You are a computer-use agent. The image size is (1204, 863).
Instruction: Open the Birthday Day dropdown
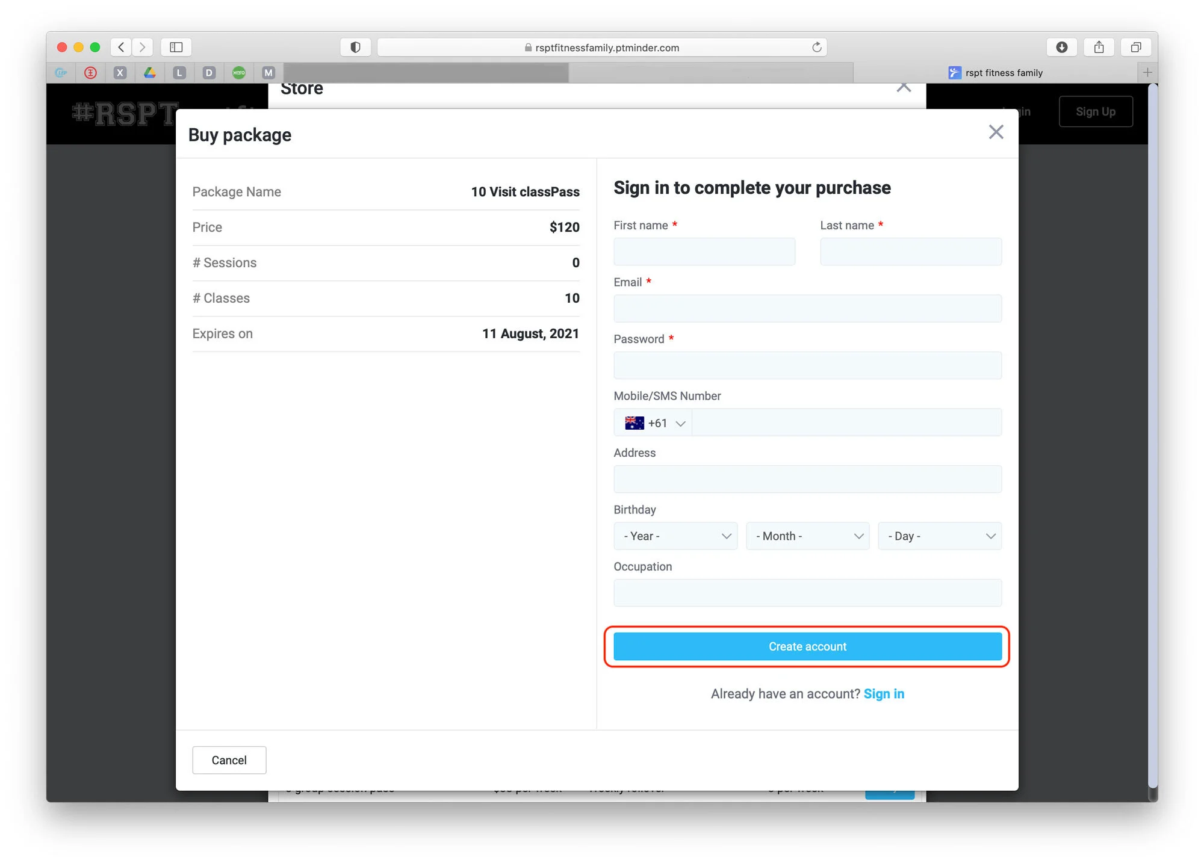point(939,536)
